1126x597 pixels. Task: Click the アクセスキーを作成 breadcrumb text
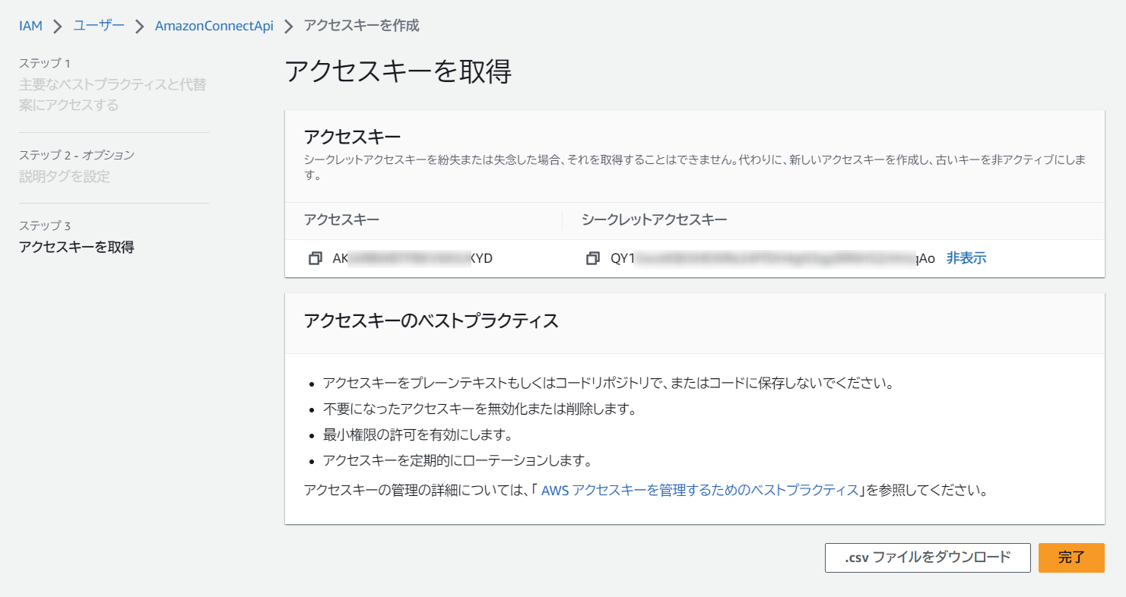pyautogui.click(x=361, y=26)
